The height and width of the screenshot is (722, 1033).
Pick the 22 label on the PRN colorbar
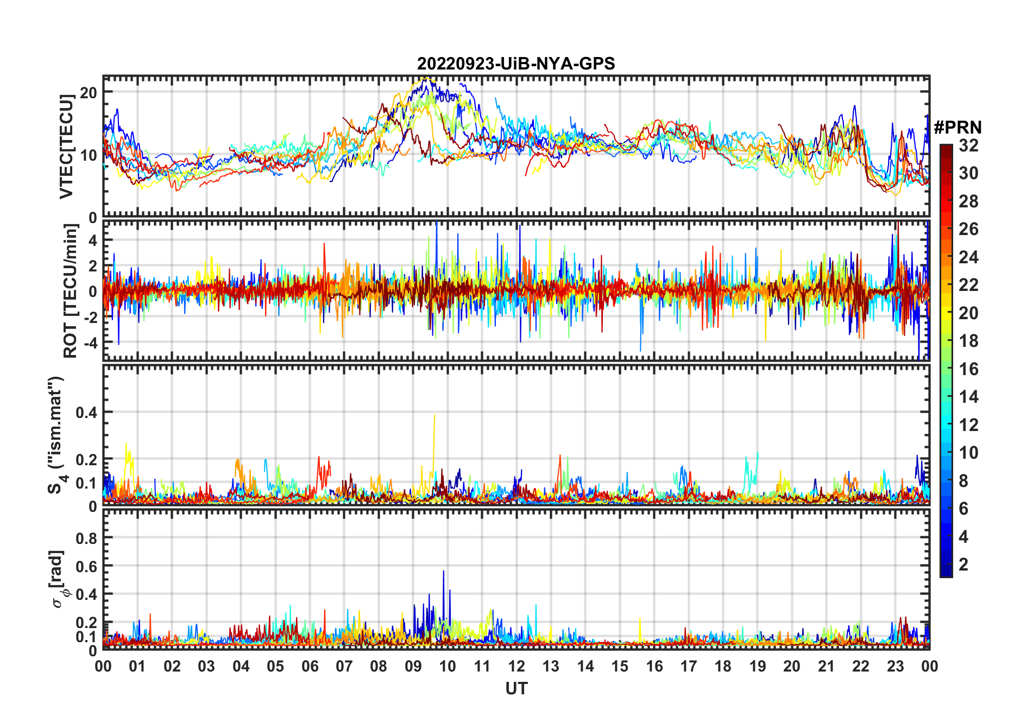(968, 285)
